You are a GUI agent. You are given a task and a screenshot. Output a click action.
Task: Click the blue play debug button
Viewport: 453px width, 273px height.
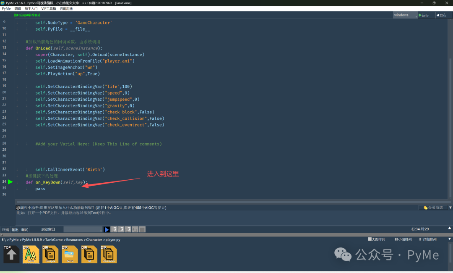click(x=107, y=230)
